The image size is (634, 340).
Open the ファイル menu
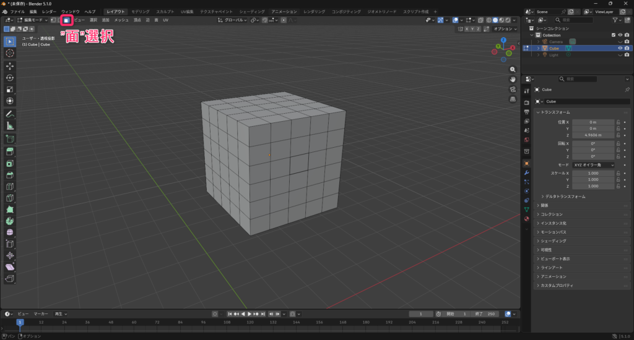click(x=17, y=12)
